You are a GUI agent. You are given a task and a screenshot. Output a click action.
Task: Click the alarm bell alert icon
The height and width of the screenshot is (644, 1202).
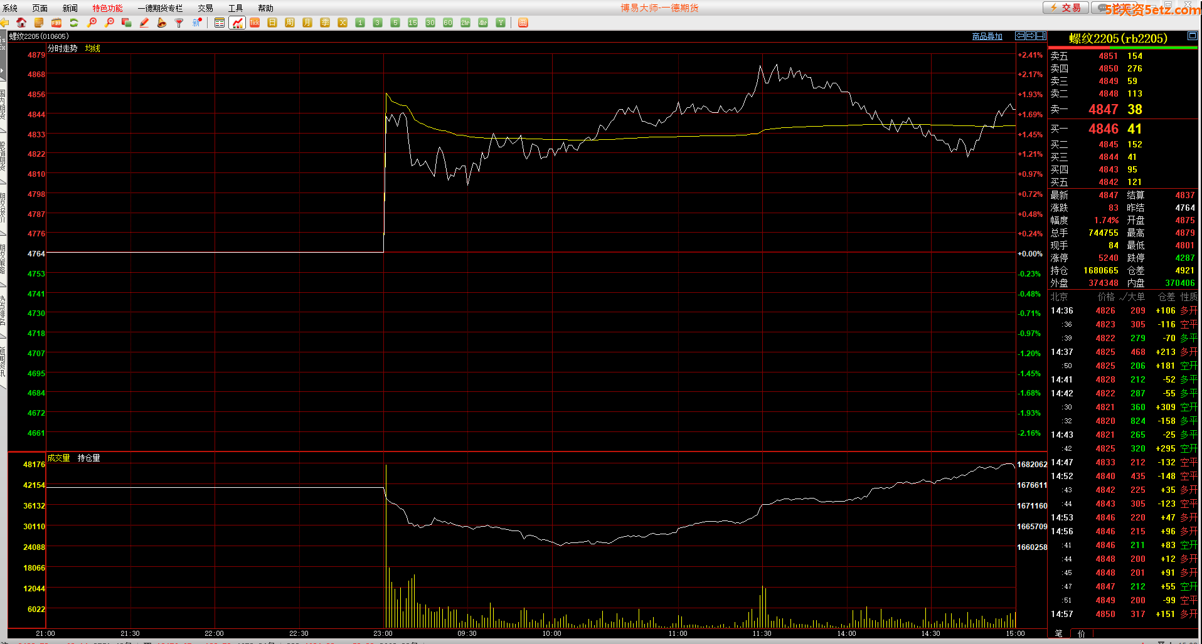click(x=162, y=23)
